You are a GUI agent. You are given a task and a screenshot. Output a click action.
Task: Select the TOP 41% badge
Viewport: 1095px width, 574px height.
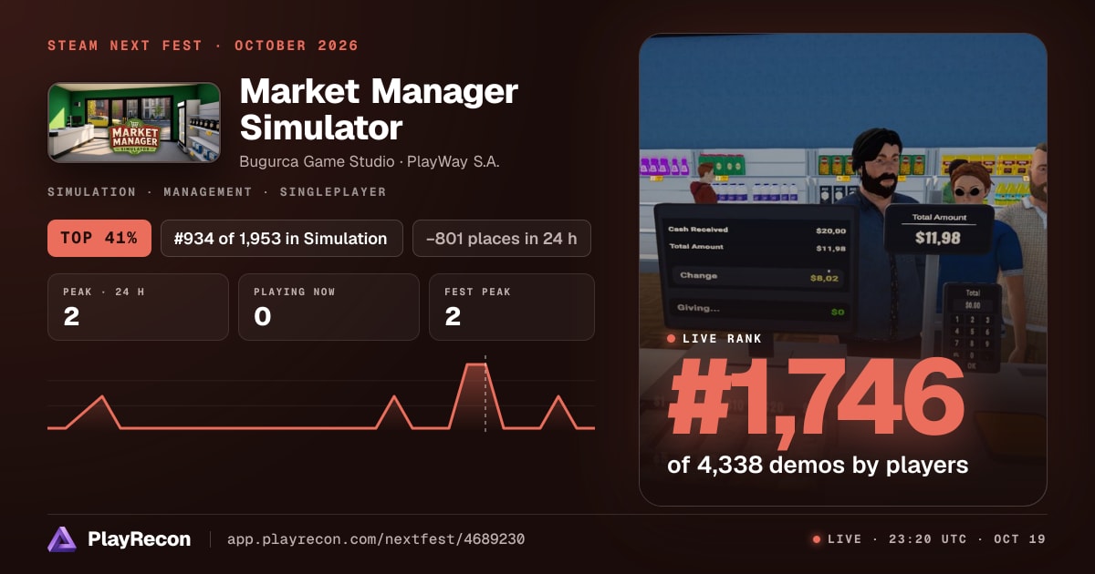pos(99,239)
